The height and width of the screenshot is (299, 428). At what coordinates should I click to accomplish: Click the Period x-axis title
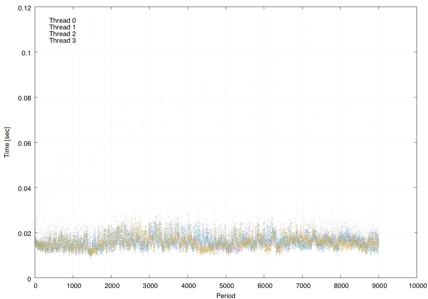pyautogui.click(x=226, y=295)
